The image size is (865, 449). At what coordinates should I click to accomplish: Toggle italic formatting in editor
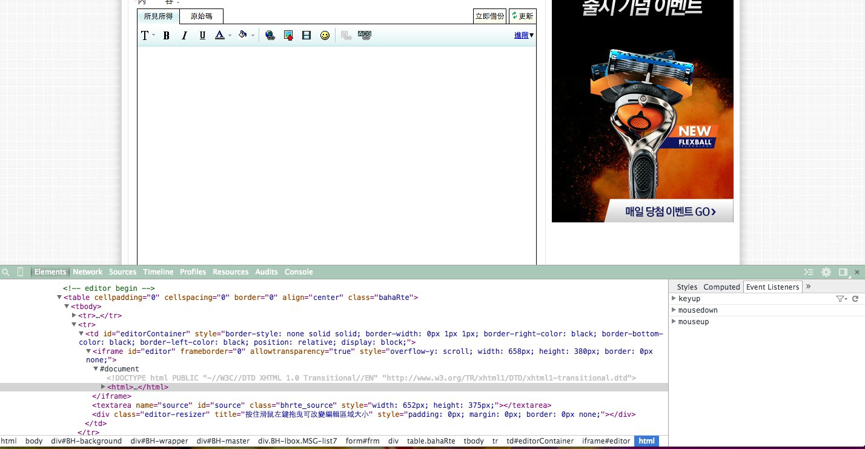point(184,36)
